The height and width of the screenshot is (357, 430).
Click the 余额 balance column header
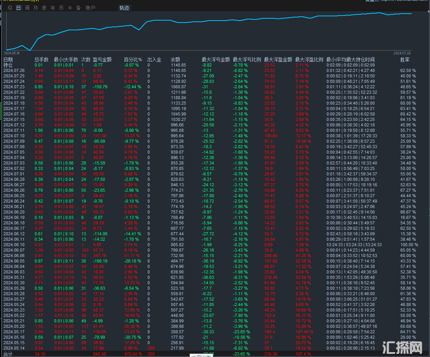pyautogui.click(x=175, y=59)
